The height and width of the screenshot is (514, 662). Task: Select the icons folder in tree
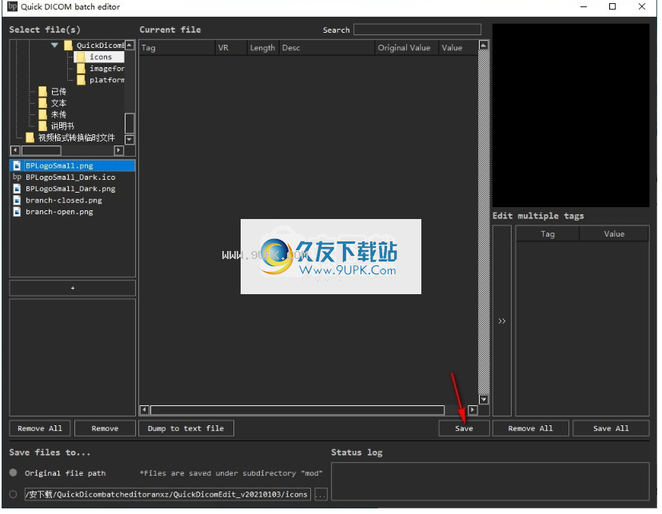pos(100,57)
